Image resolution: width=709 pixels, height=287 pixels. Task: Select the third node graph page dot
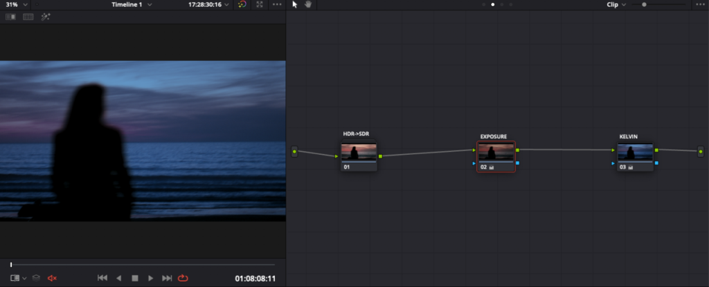[502, 5]
